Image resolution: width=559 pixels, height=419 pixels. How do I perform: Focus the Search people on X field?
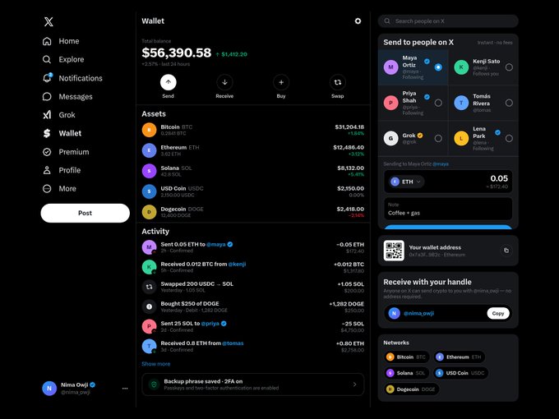tap(448, 21)
